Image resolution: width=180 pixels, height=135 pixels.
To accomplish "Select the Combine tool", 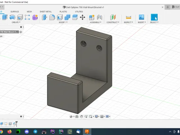I will [67, 17].
